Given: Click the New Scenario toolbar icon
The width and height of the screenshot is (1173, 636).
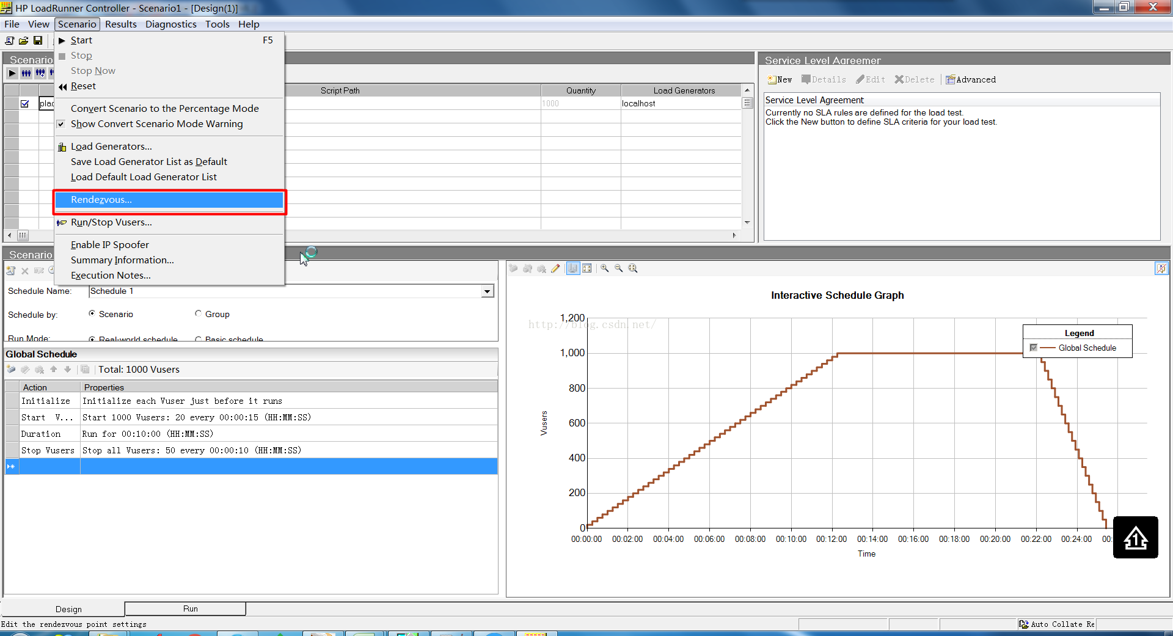Looking at the screenshot, I should pos(9,40).
